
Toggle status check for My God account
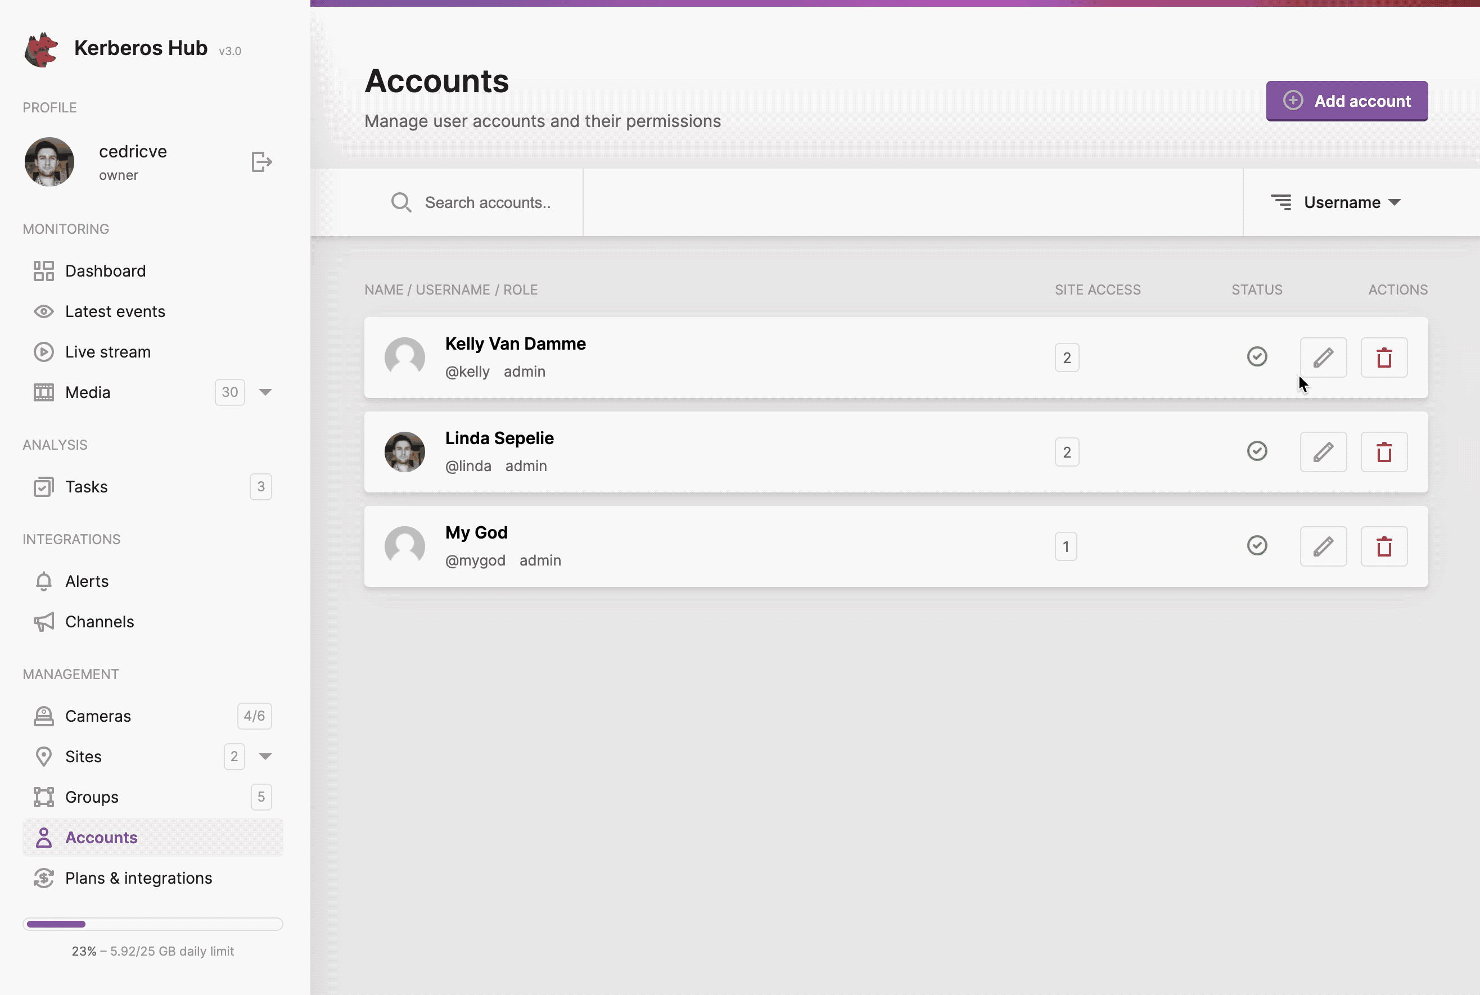tap(1257, 545)
